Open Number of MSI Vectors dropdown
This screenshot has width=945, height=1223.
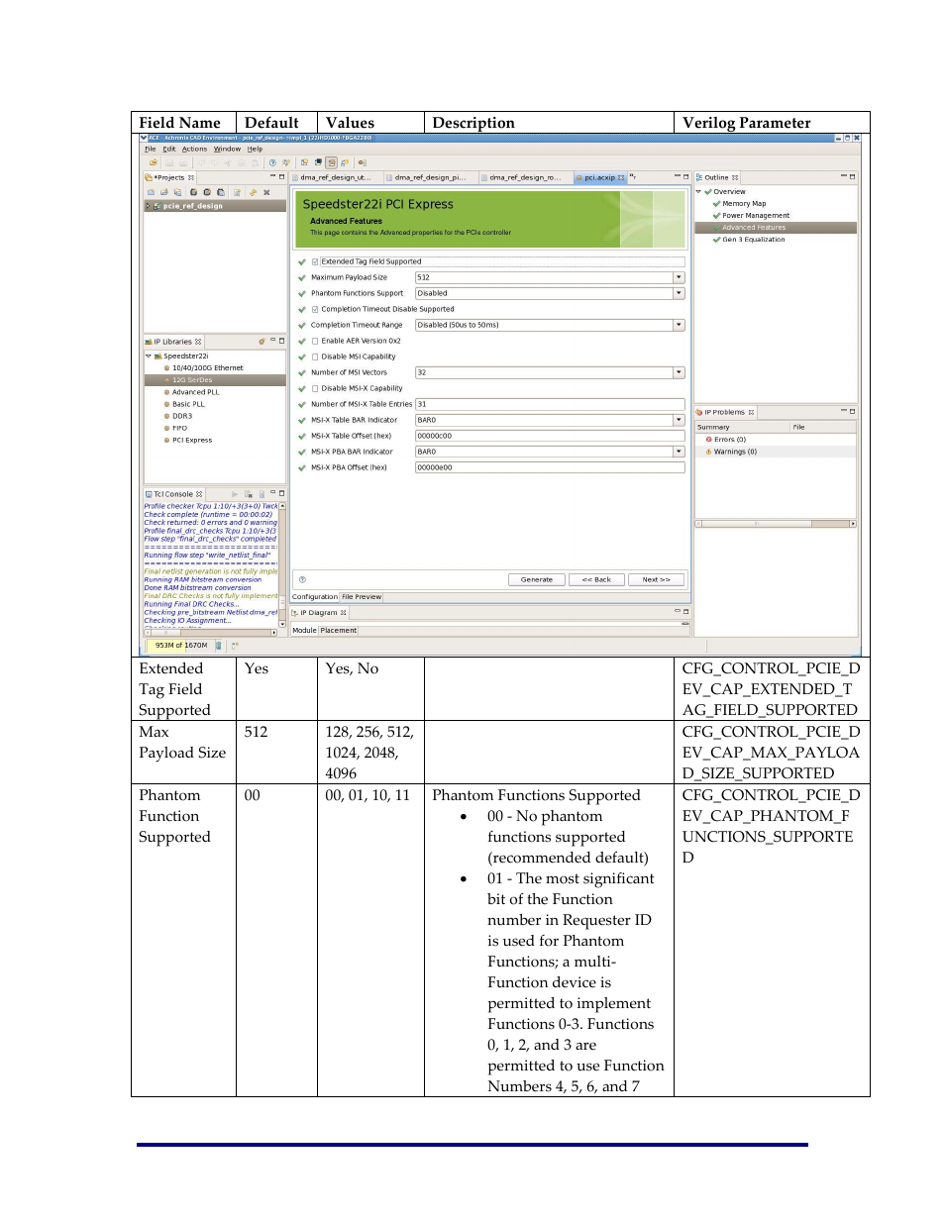(x=680, y=372)
